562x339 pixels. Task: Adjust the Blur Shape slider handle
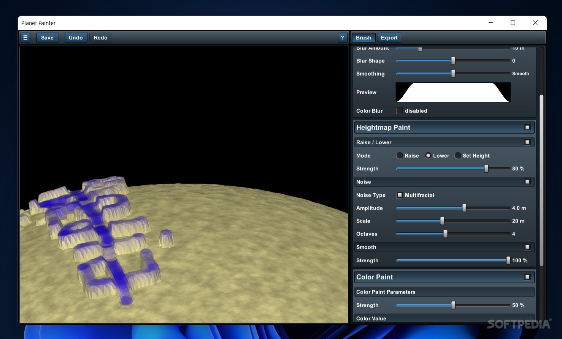click(x=453, y=61)
